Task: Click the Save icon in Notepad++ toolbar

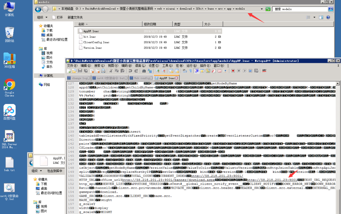Action: coord(80,71)
